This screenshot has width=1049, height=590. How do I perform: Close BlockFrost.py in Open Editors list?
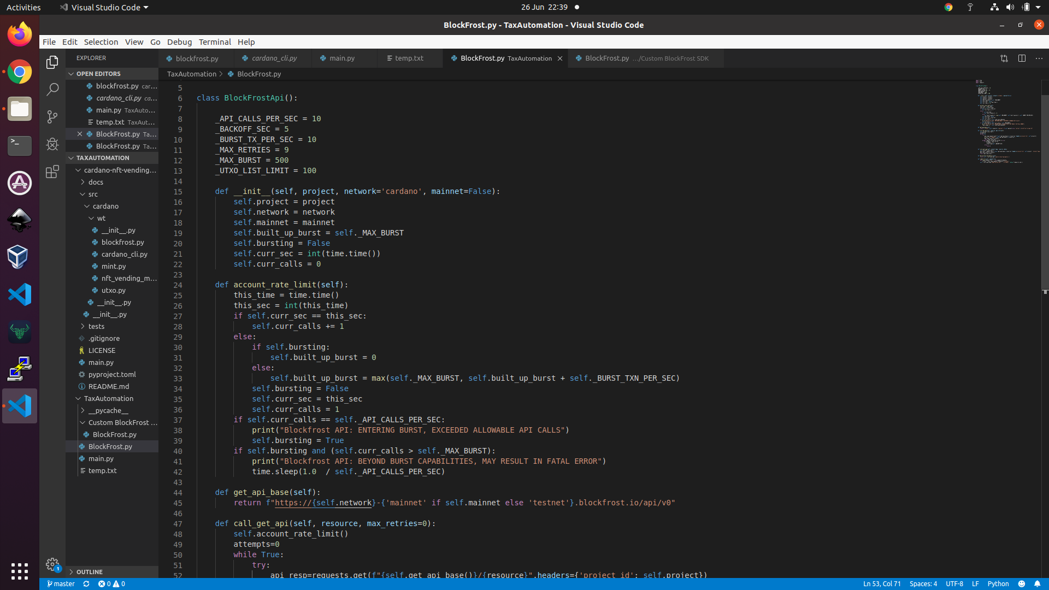pos(80,134)
